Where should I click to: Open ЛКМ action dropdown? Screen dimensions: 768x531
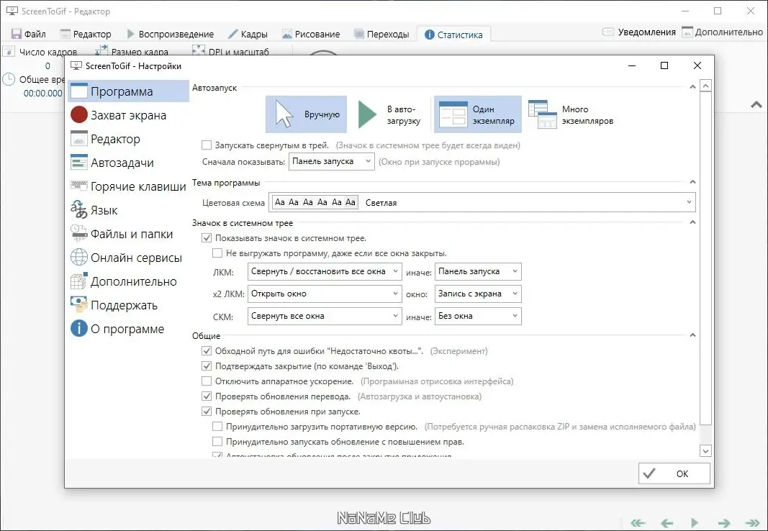[x=325, y=271]
